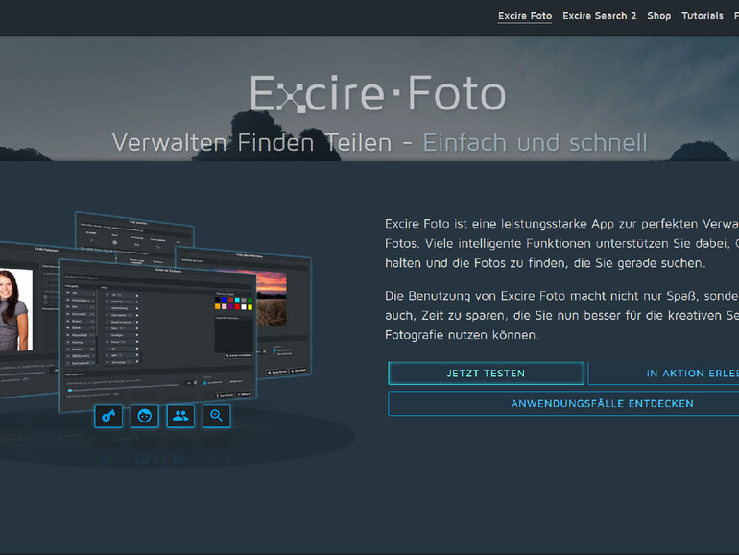
Task: Click the sunset field photo in preview
Action: pos(270,298)
